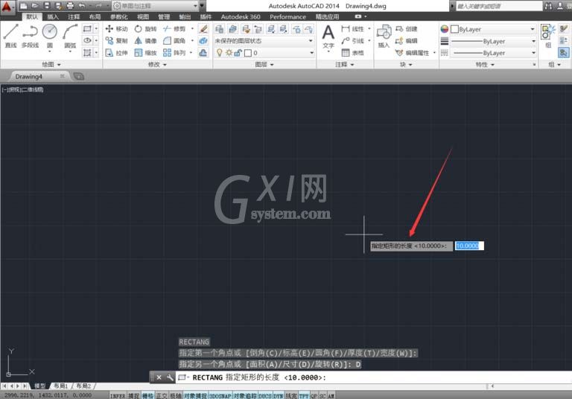Switch to the 布局1 layout tab
Screen dimensions: 572x399
point(60,386)
